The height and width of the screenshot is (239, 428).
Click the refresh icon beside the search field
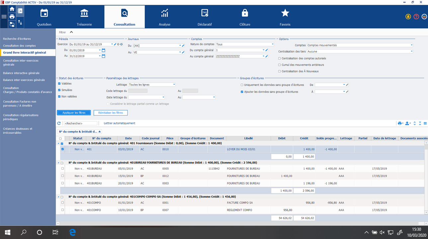pos(59,123)
